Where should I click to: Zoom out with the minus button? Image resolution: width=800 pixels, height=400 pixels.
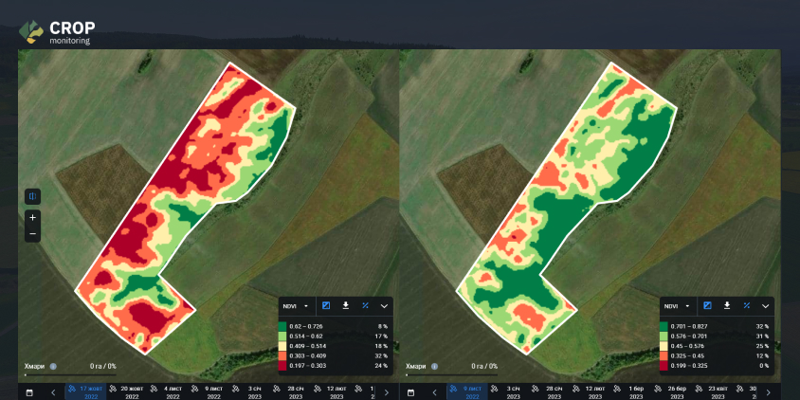32,234
